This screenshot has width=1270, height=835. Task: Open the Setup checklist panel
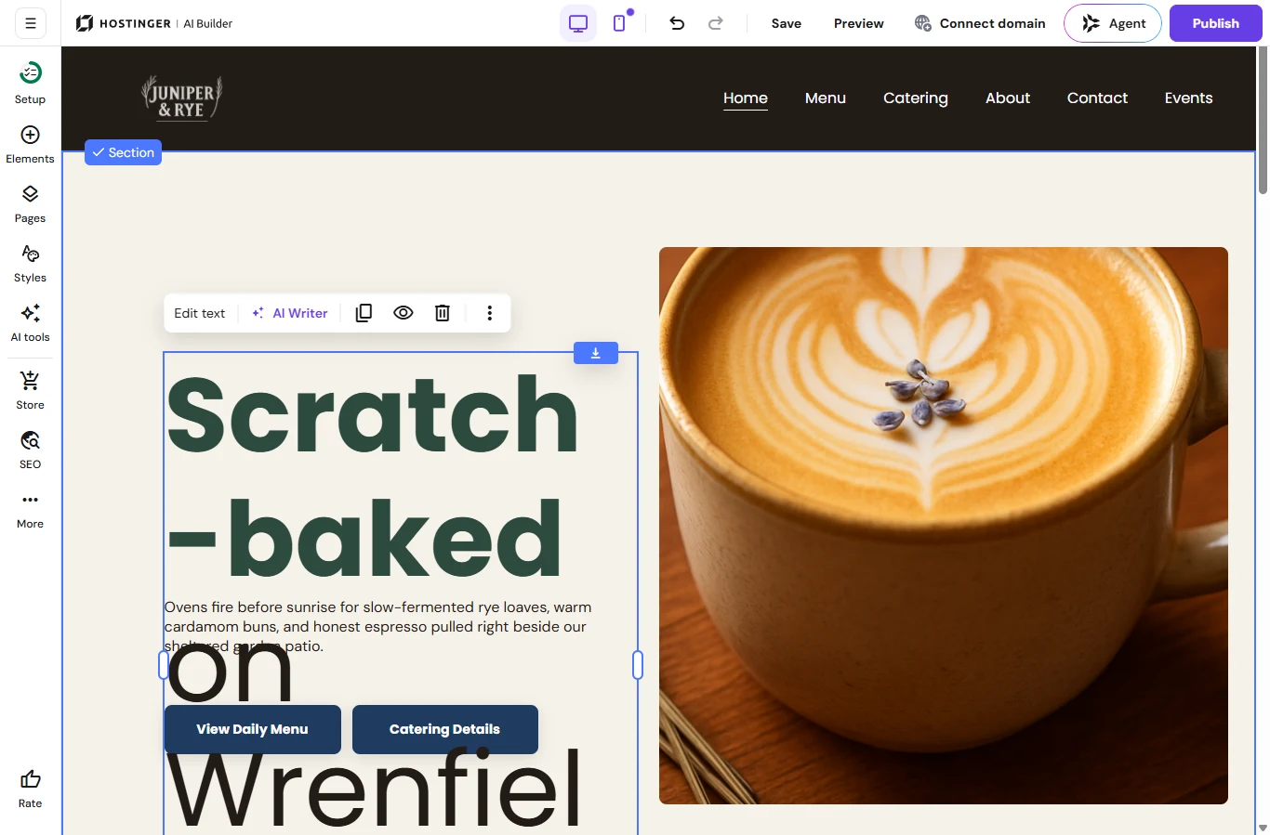coord(30,82)
